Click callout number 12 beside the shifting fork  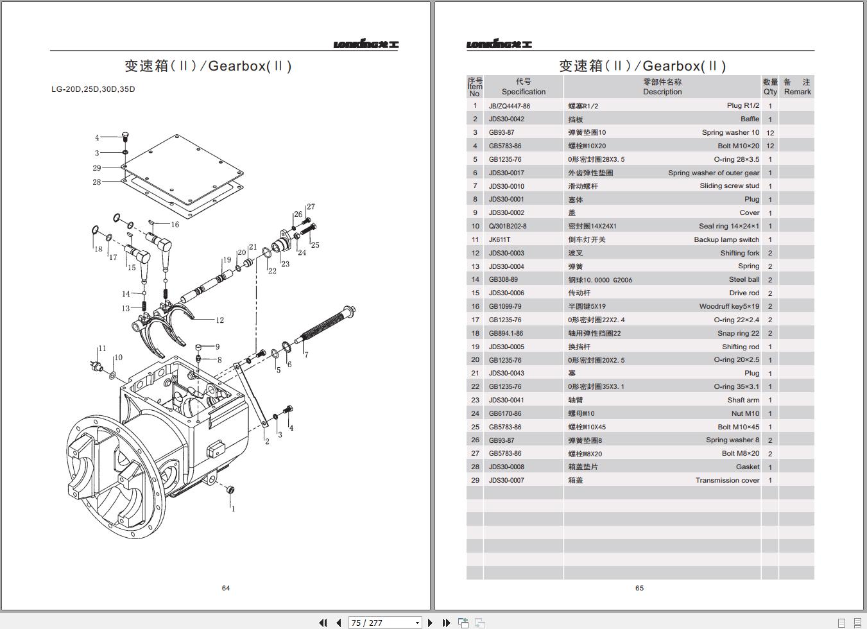pyautogui.click(x=219, y=320)
